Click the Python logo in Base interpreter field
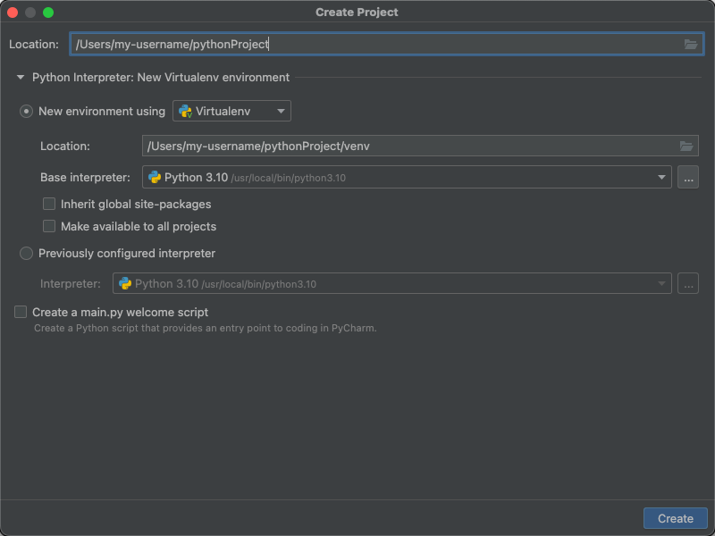 (x=155, y=177)
